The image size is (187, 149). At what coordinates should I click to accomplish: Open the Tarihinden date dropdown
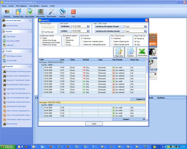[x=88, y=26]
